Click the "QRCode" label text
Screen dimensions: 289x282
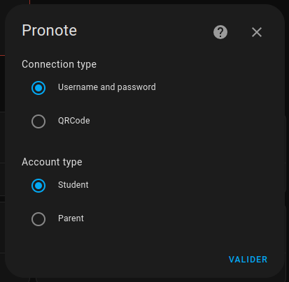[x=74, y=121]
